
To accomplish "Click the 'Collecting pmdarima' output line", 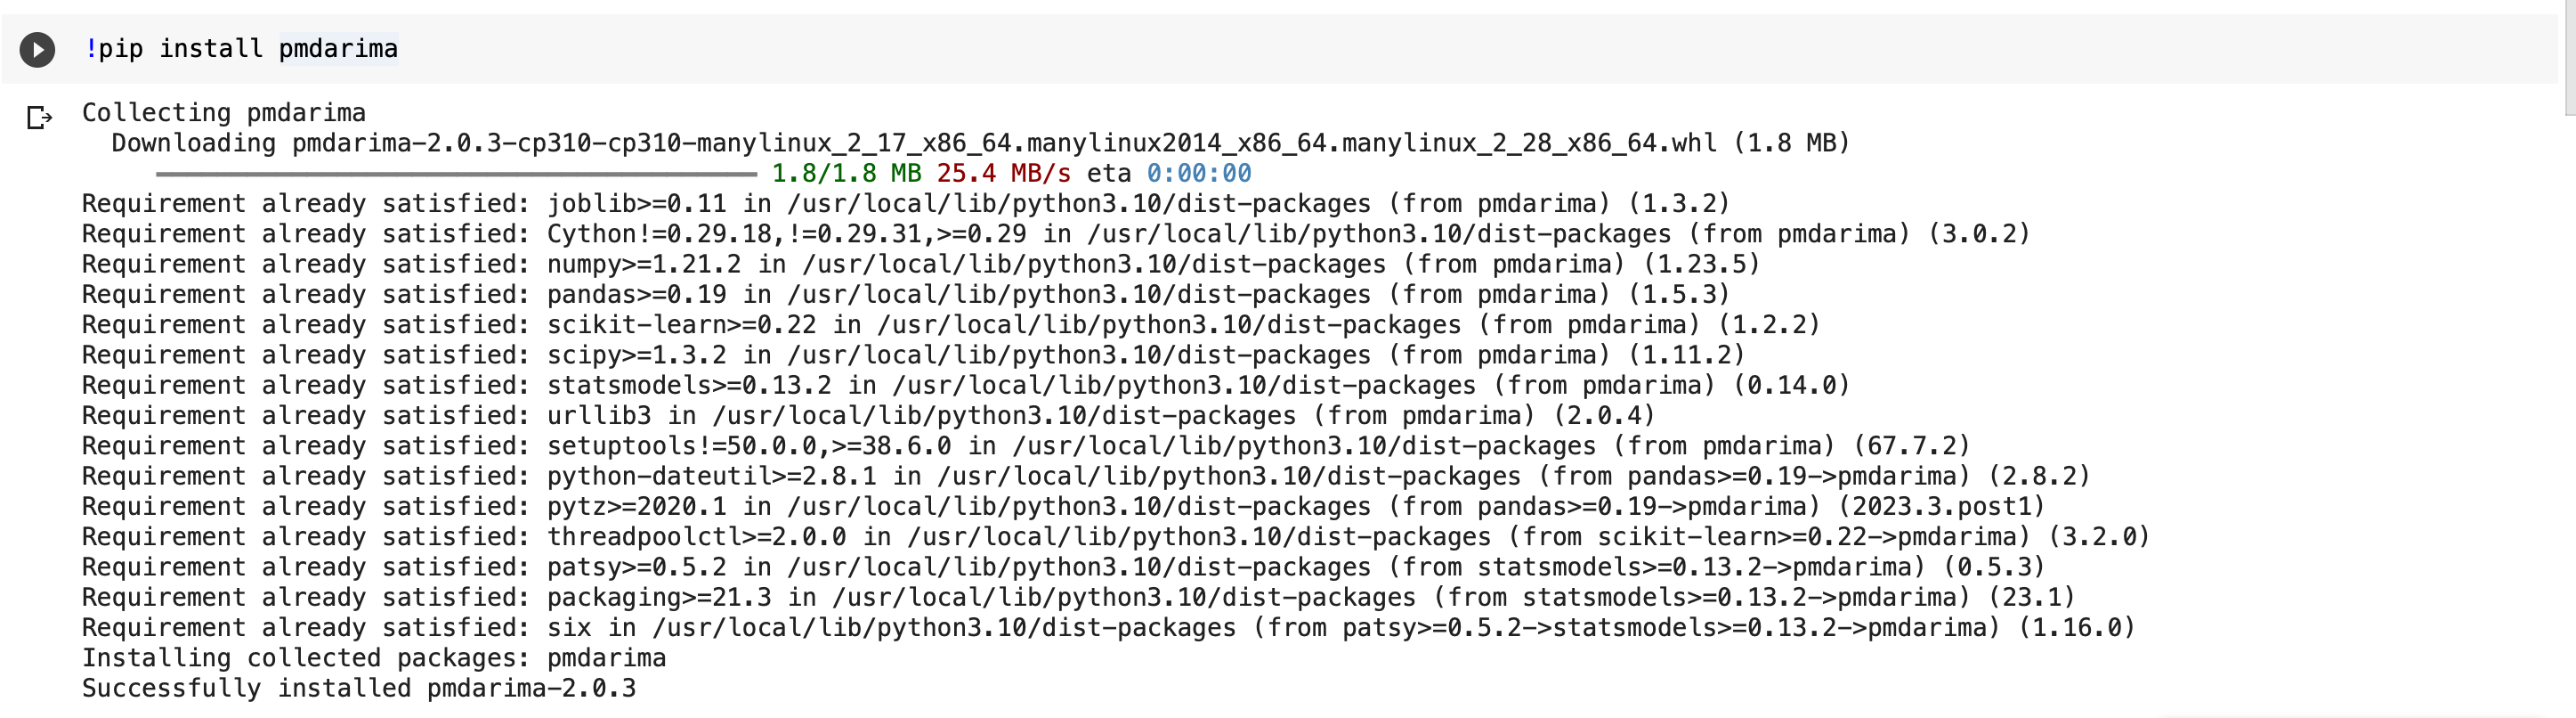I will (x=223, y=113).
